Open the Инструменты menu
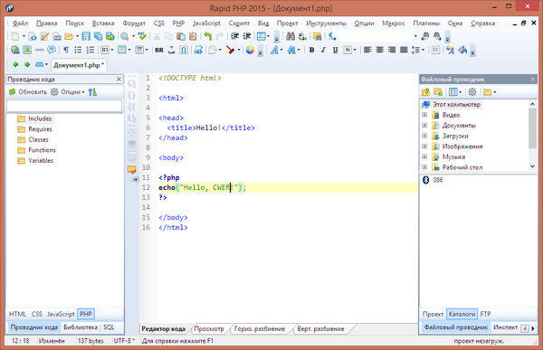 [326, 24]
